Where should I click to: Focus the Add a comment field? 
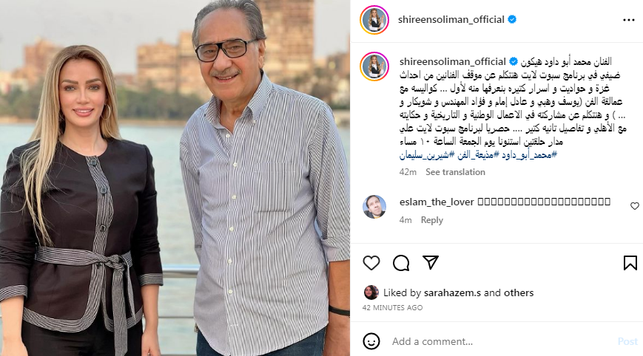point(500,341)
